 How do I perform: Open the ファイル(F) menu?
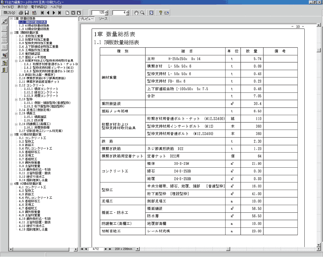pyautogui.click(x=8, y=7)
